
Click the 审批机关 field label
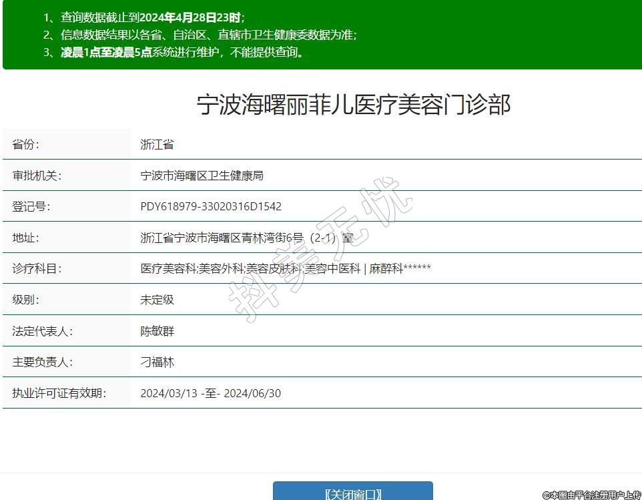pyautogui.click(x=37, y=176)
